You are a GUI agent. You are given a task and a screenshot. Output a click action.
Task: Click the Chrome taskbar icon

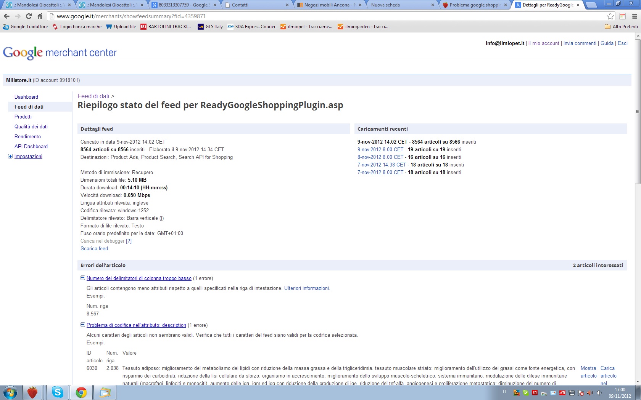[x=81, y=392]
